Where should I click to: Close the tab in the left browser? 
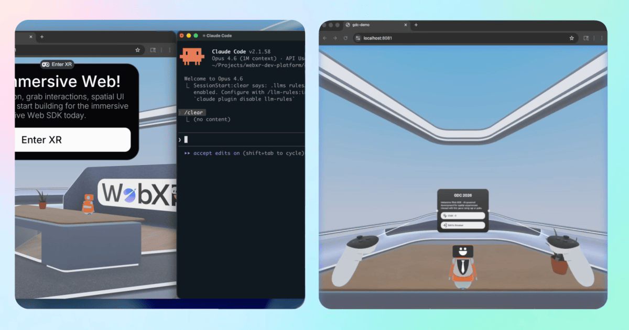(30, 37)
